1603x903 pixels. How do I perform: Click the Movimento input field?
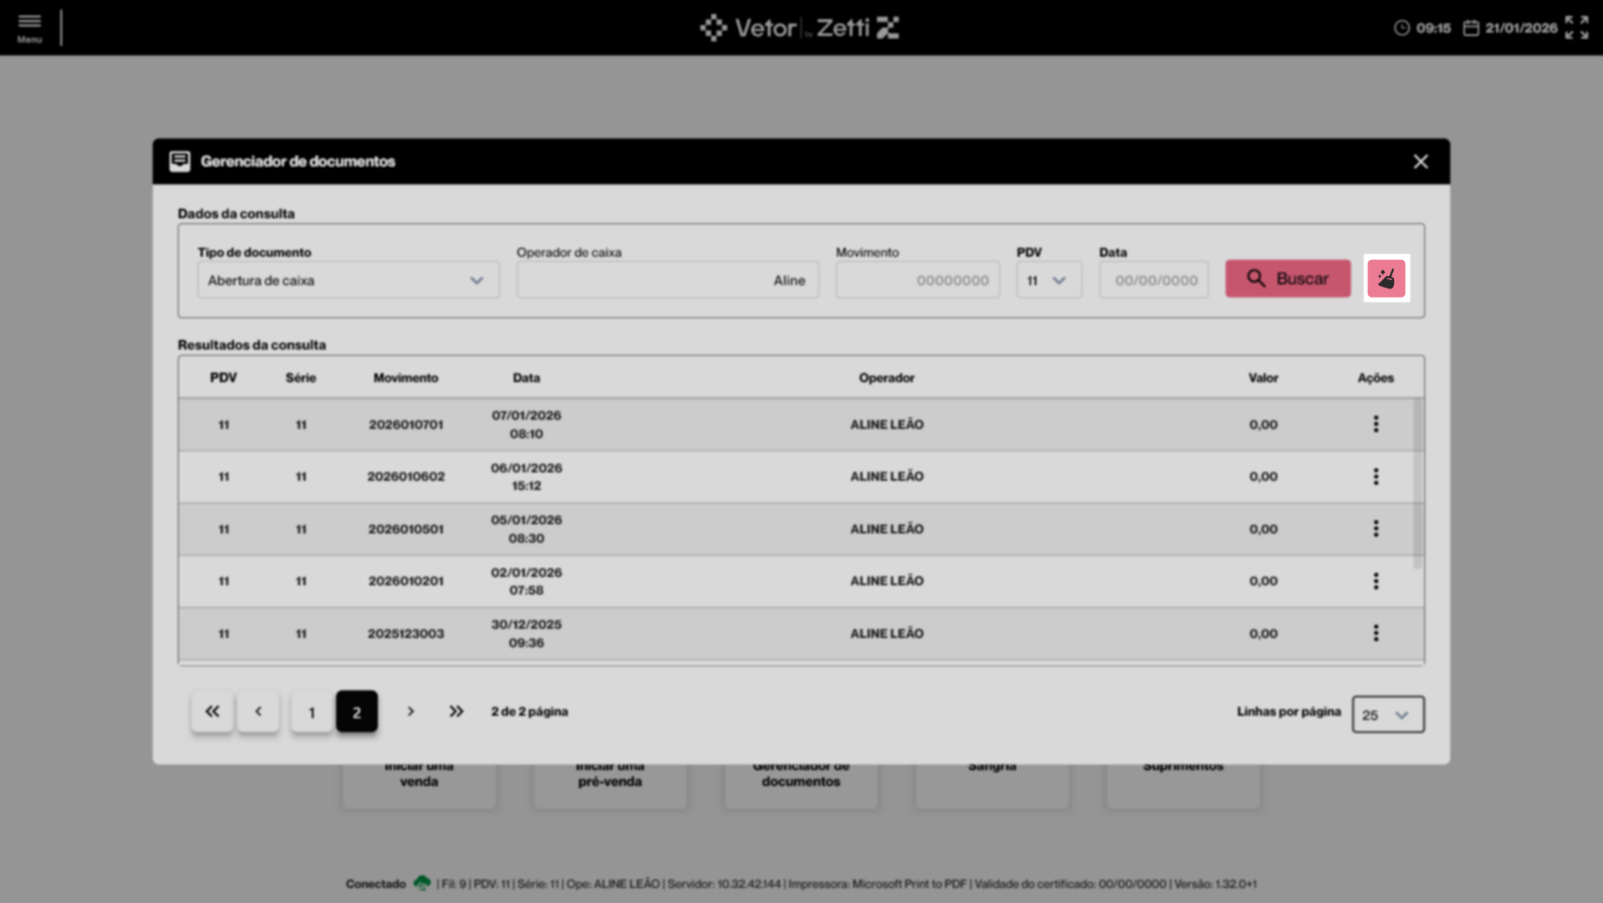pos(918,280)
